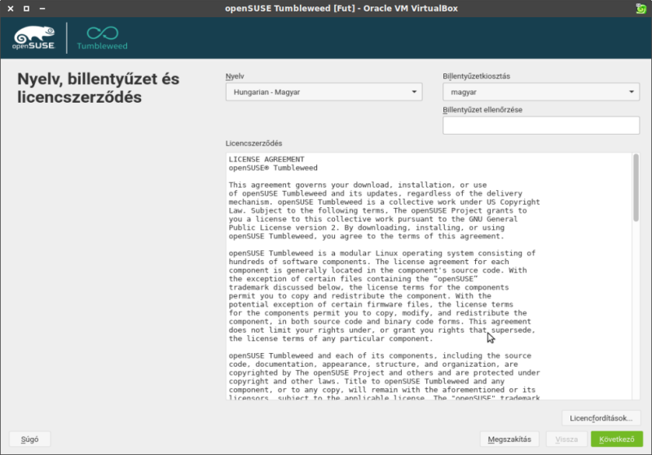Maximize the VirtualBox window
Screen dimensions: 652x455
click(x=26, y=8)
